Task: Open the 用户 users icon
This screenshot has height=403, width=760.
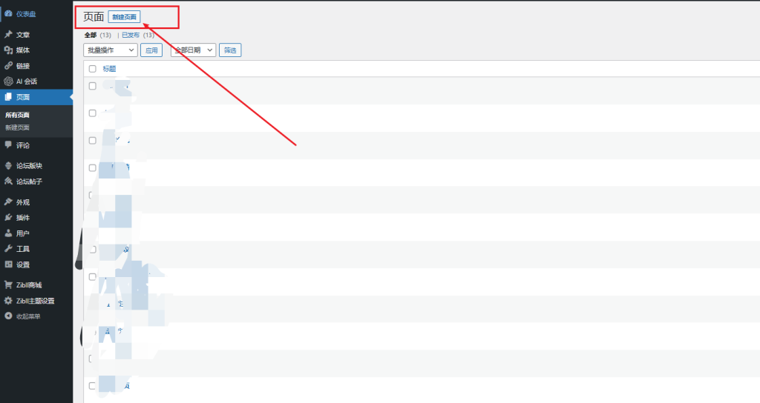Action: (8, 233)
